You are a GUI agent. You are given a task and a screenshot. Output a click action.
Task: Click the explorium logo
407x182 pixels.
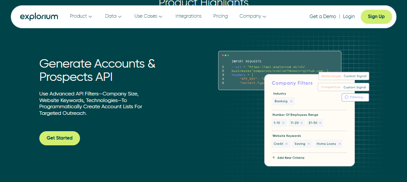point(39,17)
